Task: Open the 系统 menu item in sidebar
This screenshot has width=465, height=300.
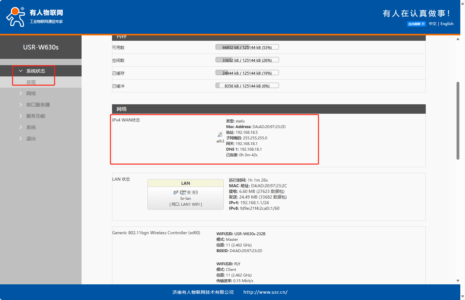Action: coord(31,127)
